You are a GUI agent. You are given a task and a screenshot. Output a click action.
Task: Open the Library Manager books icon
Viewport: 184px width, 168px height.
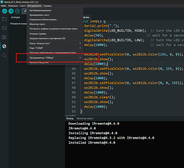tap(4, 37)
